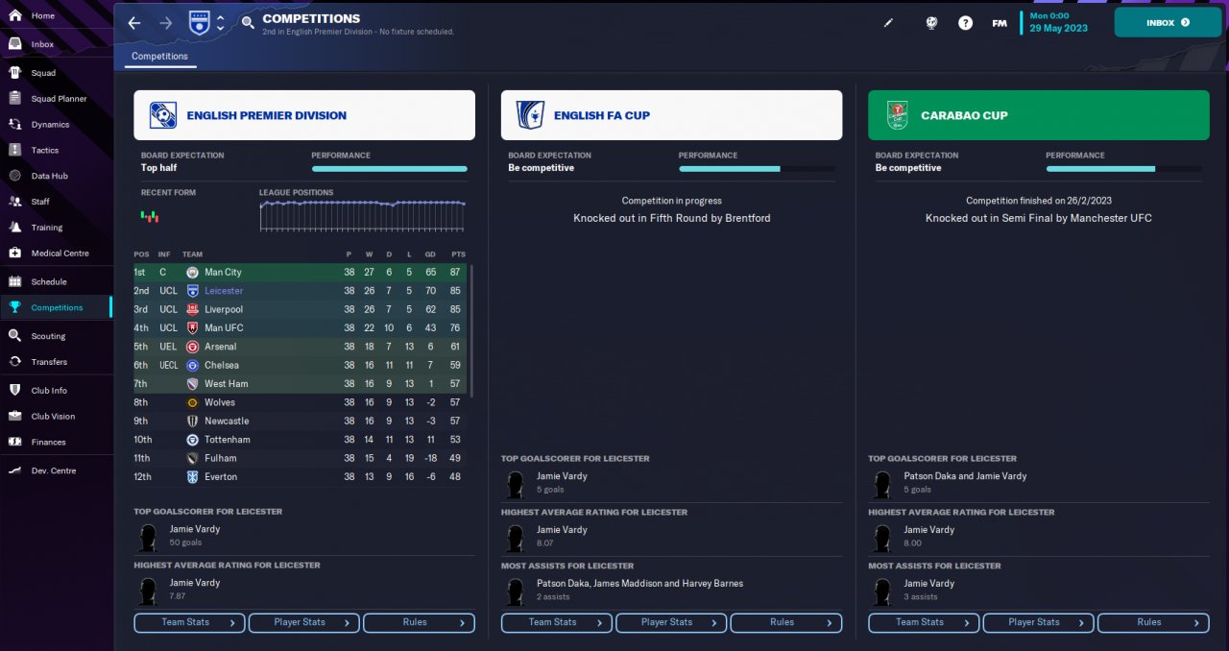Screen dimensions: 1229x651
Task: Click the pencil edit icon
Action: pyautogui.click(x=888, y=23)
